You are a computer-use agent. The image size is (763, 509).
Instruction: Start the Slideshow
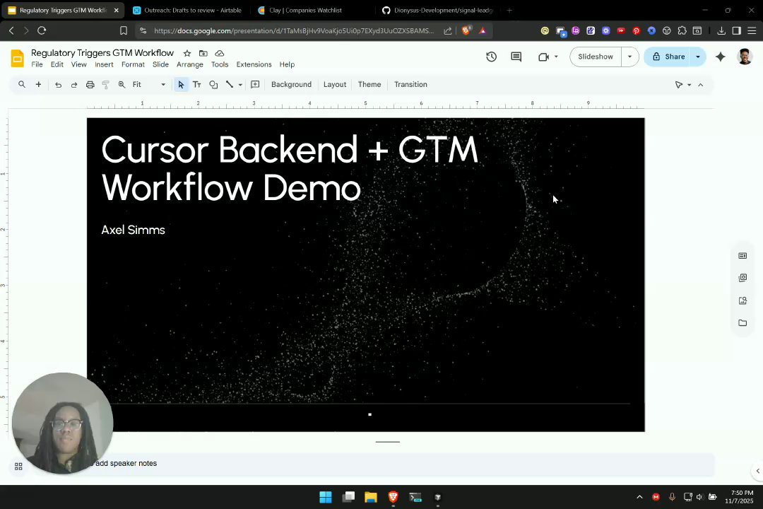595,57
